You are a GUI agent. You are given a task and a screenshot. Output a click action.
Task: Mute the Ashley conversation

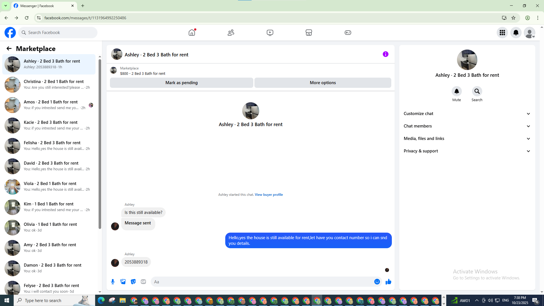coord(456,92)
